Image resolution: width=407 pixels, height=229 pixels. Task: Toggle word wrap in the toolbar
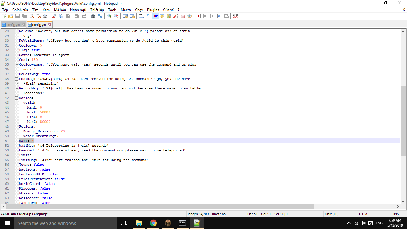point(141,16)
